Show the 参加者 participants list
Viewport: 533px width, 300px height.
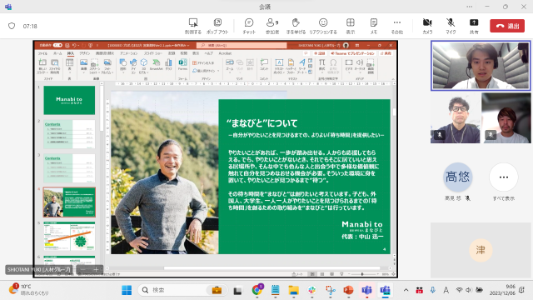(x=272, y=26)
